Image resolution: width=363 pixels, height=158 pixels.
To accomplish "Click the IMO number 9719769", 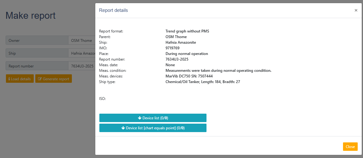I will (x=172, y=48).
